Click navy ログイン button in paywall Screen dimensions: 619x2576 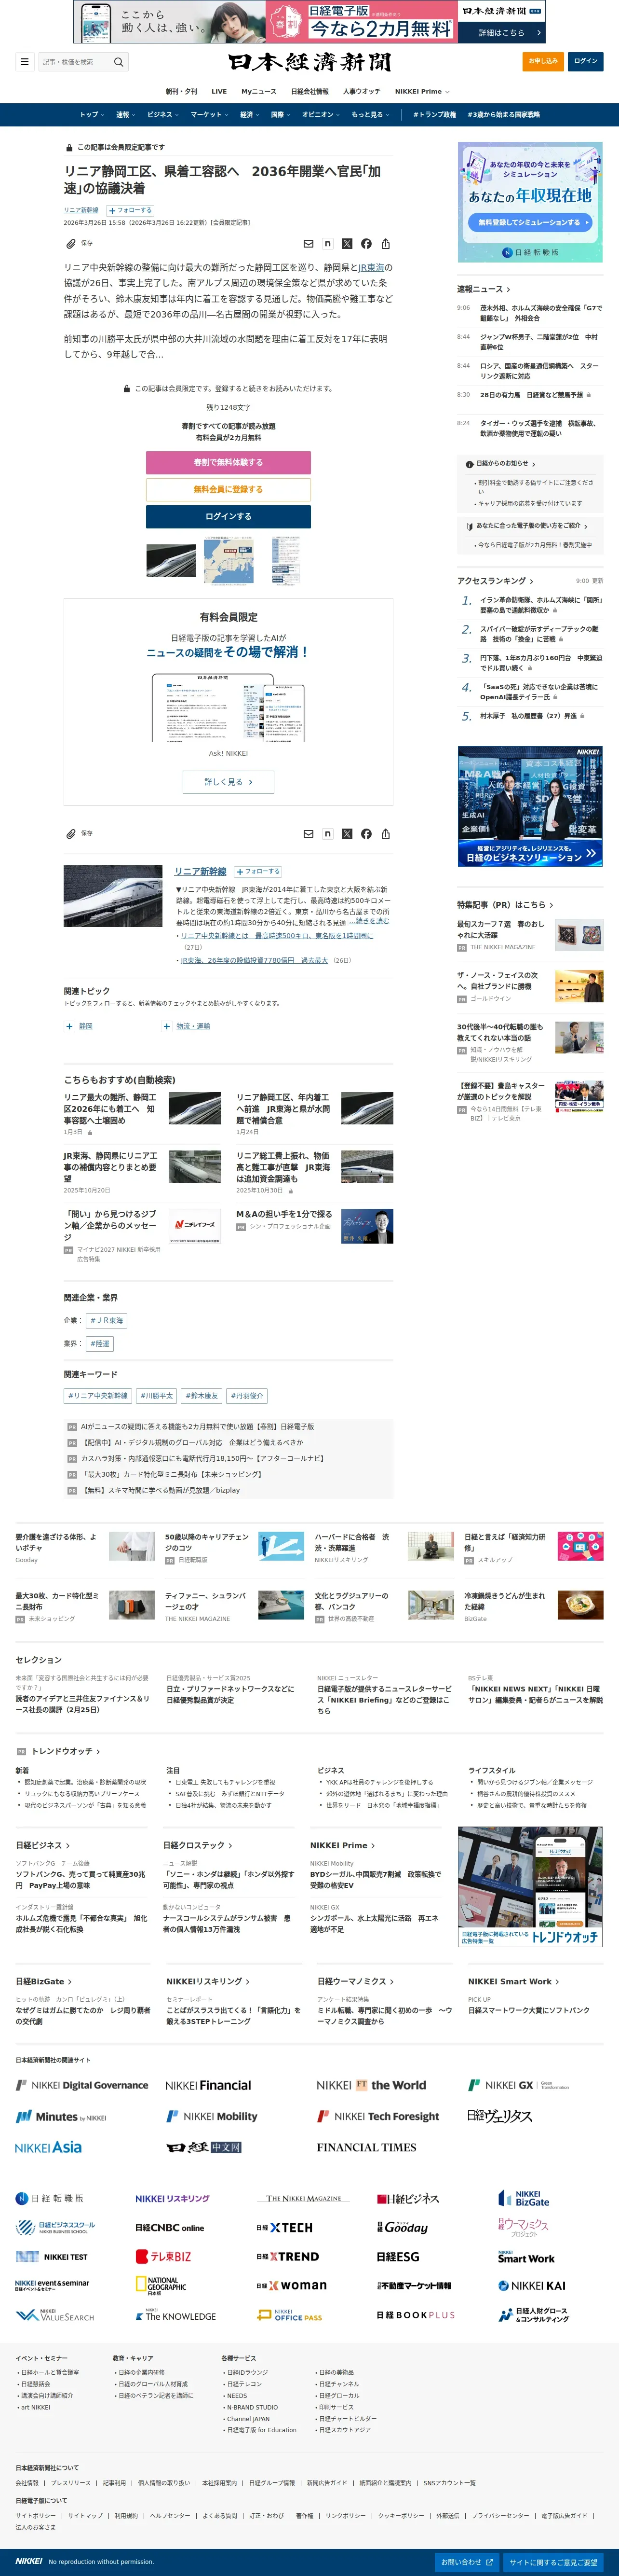click(x=228, y=516)
